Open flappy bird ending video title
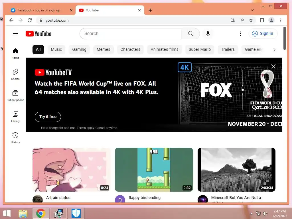The image size is (292, 219). pos(145,198)
